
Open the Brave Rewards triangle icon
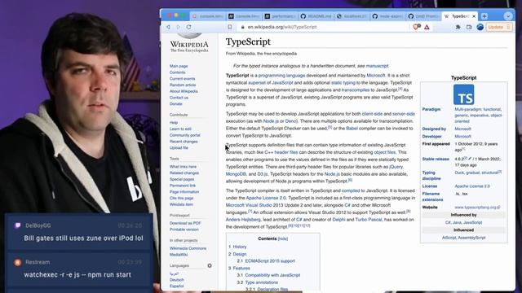(x=427, y=27)
